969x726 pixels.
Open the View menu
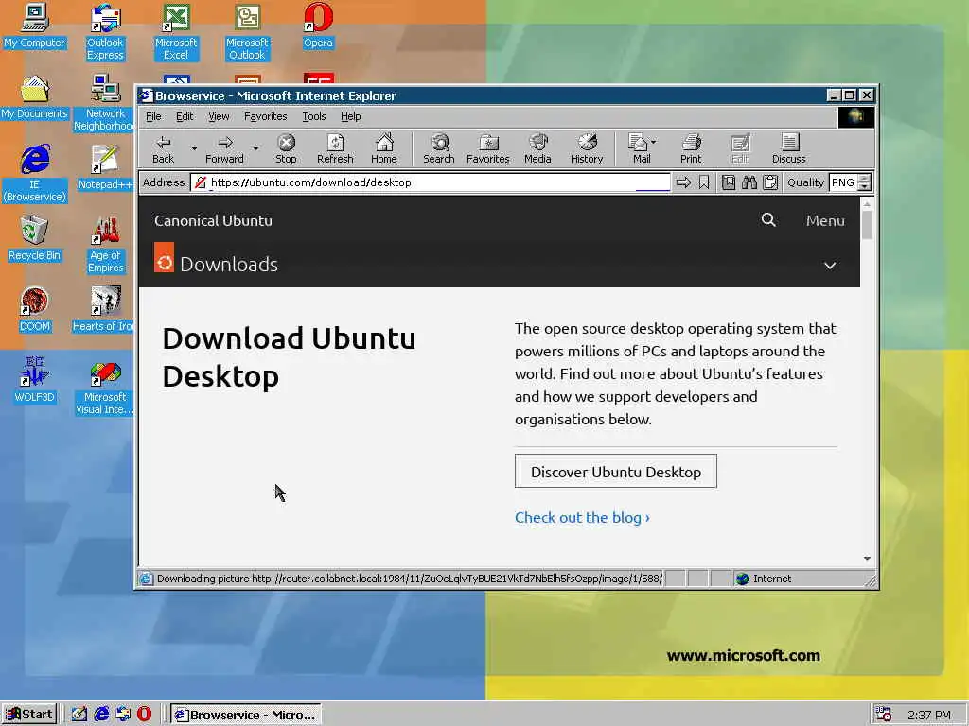pos(219,116)
